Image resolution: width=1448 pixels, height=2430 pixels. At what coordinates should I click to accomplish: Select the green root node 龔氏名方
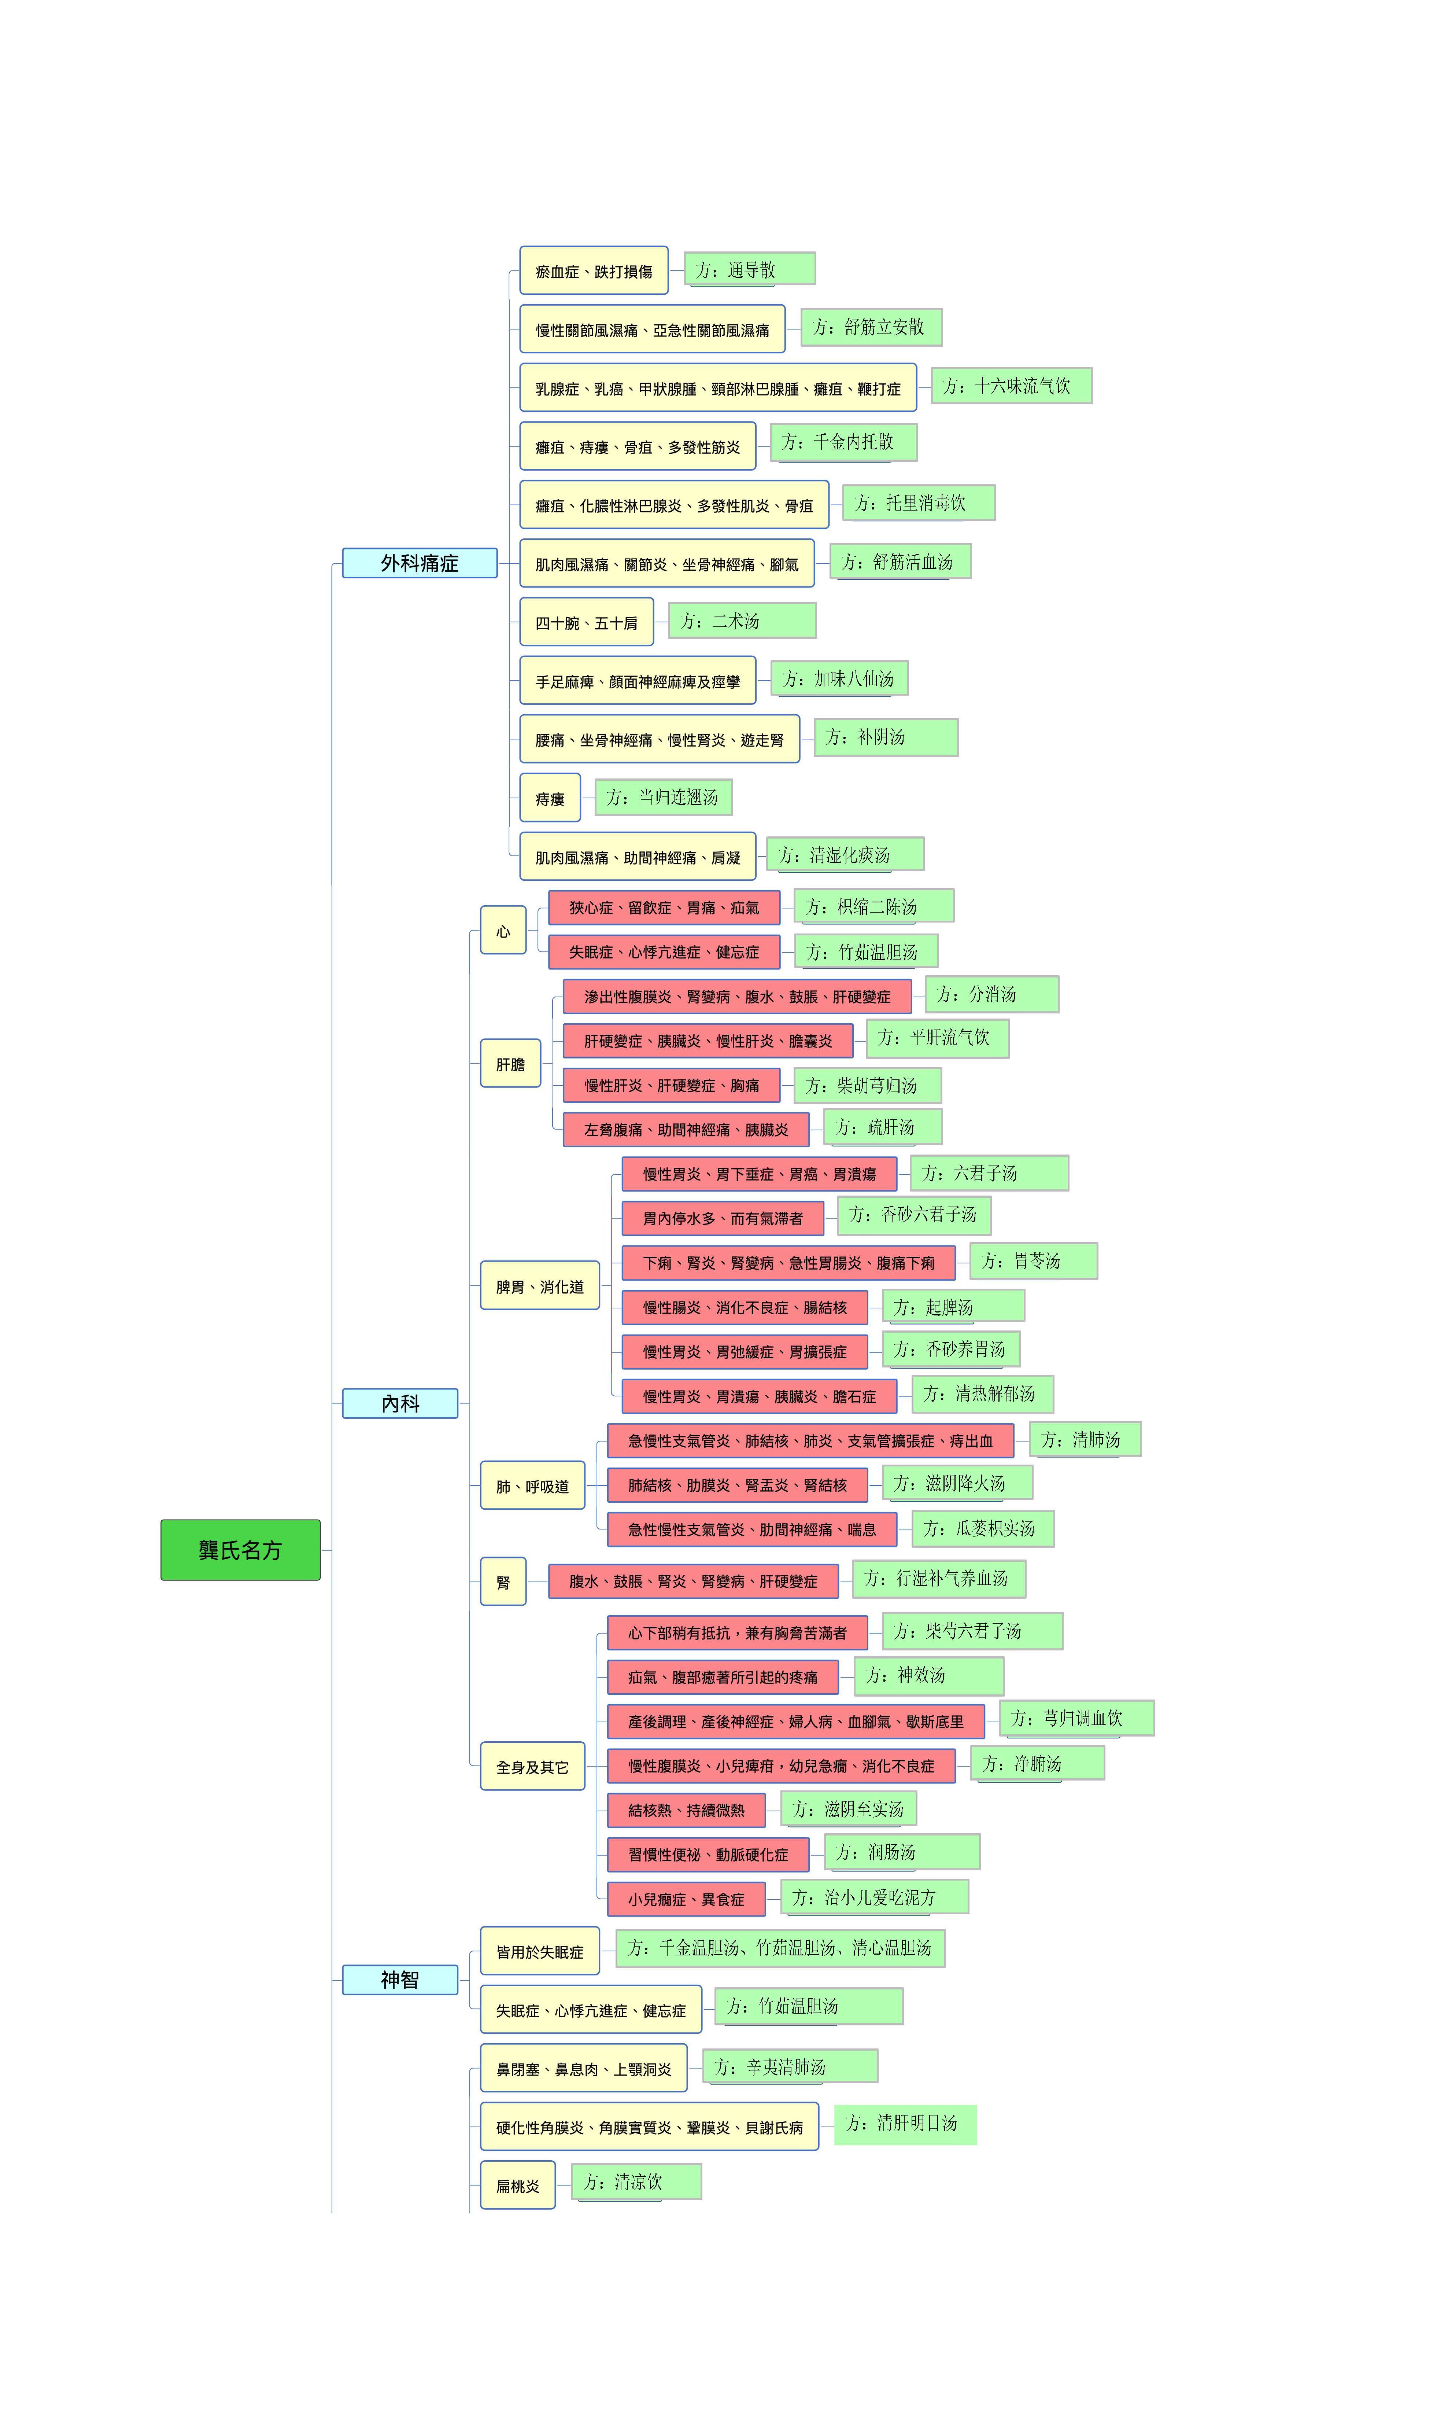pos(240,1550)
